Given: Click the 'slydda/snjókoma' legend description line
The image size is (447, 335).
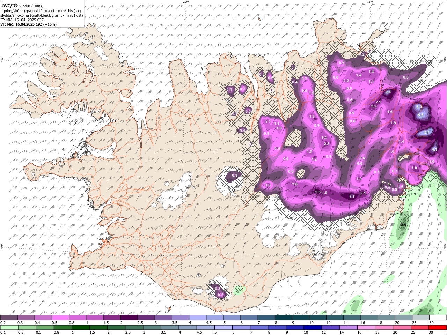Looking at the screenshot, I should click(x=42, y=15).
